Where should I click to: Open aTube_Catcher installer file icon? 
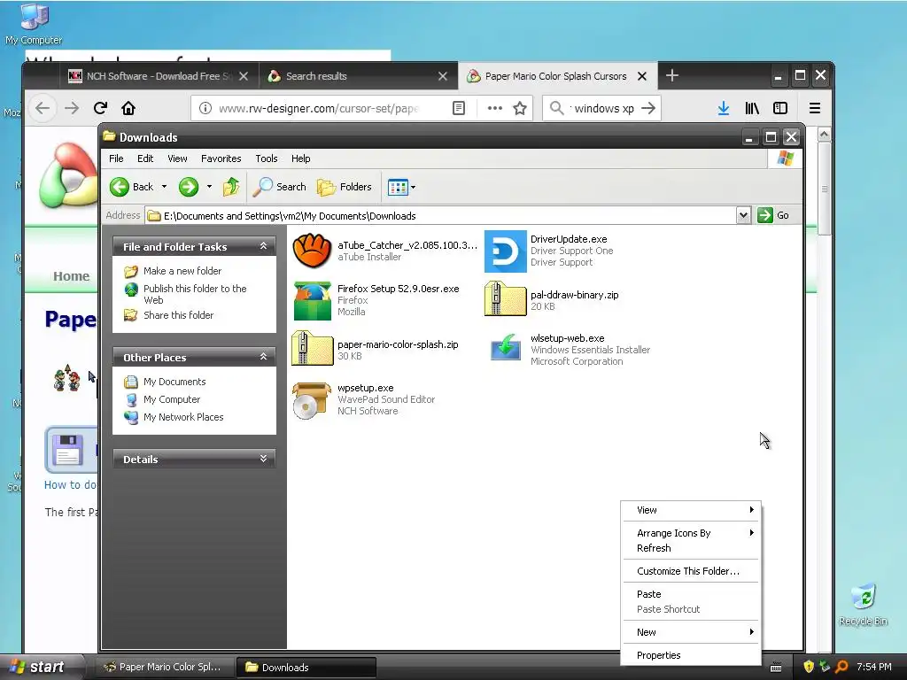coord(312,251)
